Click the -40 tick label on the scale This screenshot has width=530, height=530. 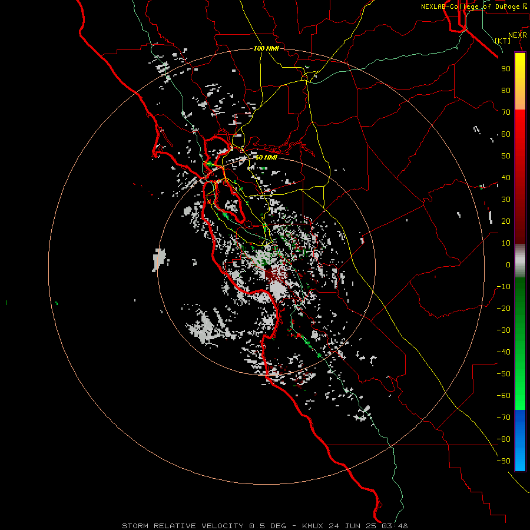coord(503,352)
